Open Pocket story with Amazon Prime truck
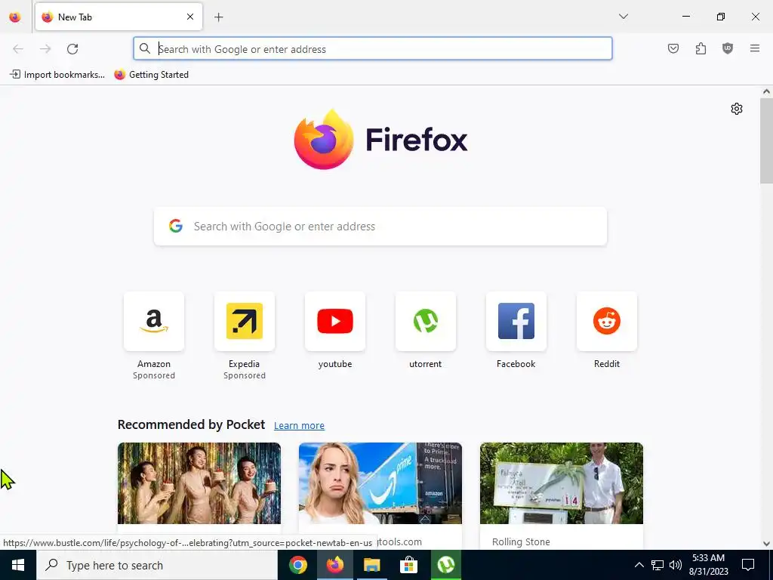Viewport: 773px width, 580px height. point(380,483)
